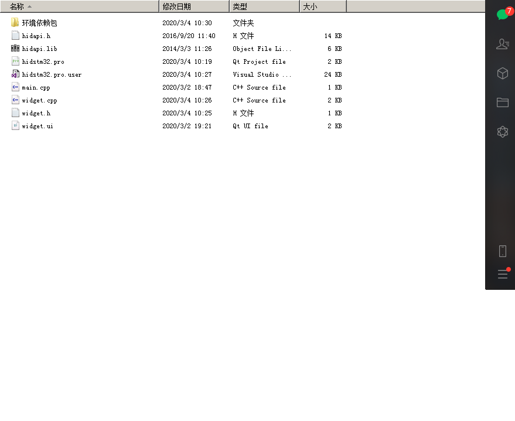Open the folder icon in the right sidebar
This screenshot has height=421, width=515.
click(502, 102)
